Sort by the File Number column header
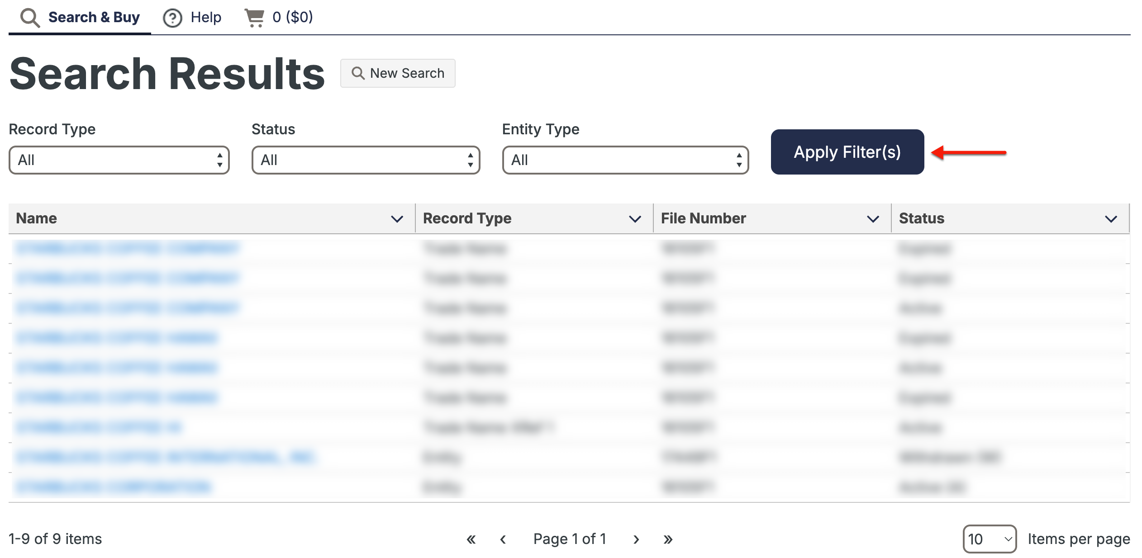This screenshot has width=1142, height=558. 703,218
